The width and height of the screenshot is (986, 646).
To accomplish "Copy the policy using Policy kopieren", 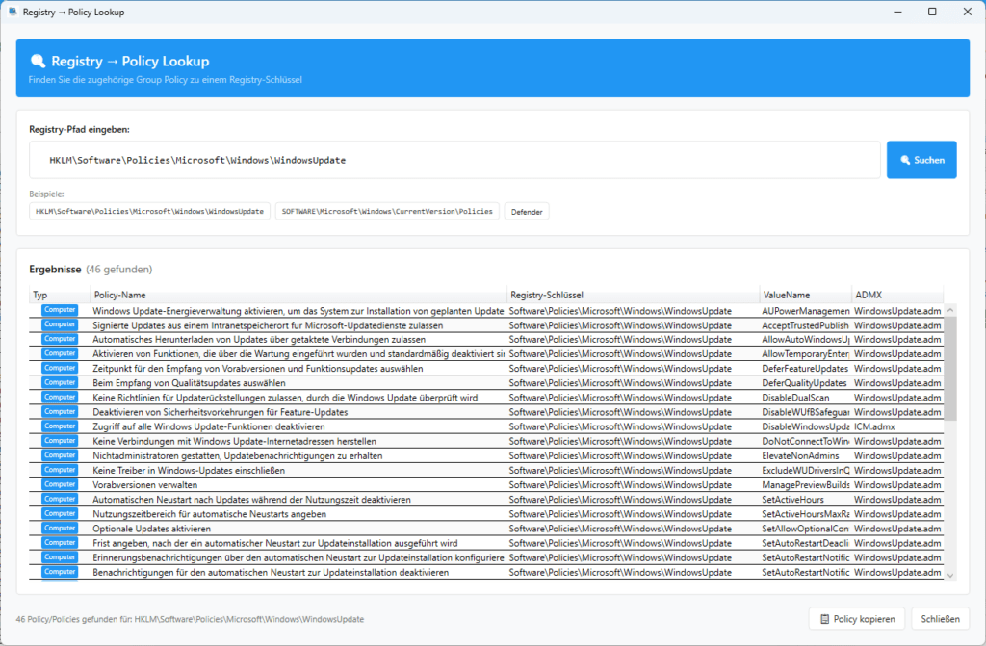I will [x=857, y=618].
